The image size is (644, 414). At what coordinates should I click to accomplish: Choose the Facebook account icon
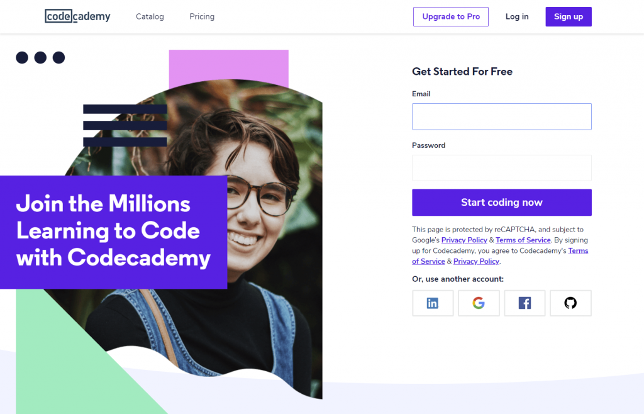pos(525,303)
